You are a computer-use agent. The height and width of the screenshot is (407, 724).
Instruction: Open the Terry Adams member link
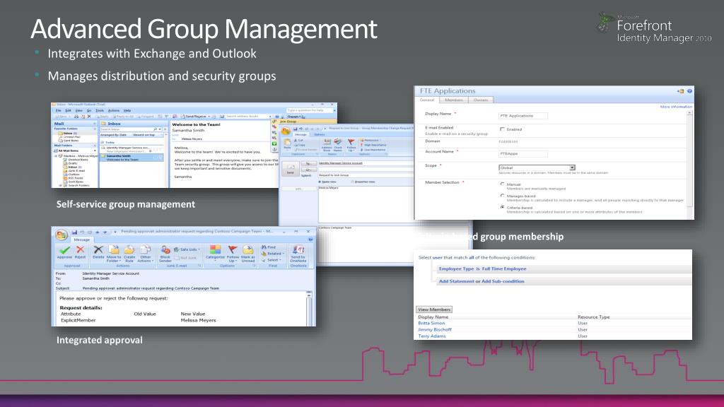pos(432,336)
